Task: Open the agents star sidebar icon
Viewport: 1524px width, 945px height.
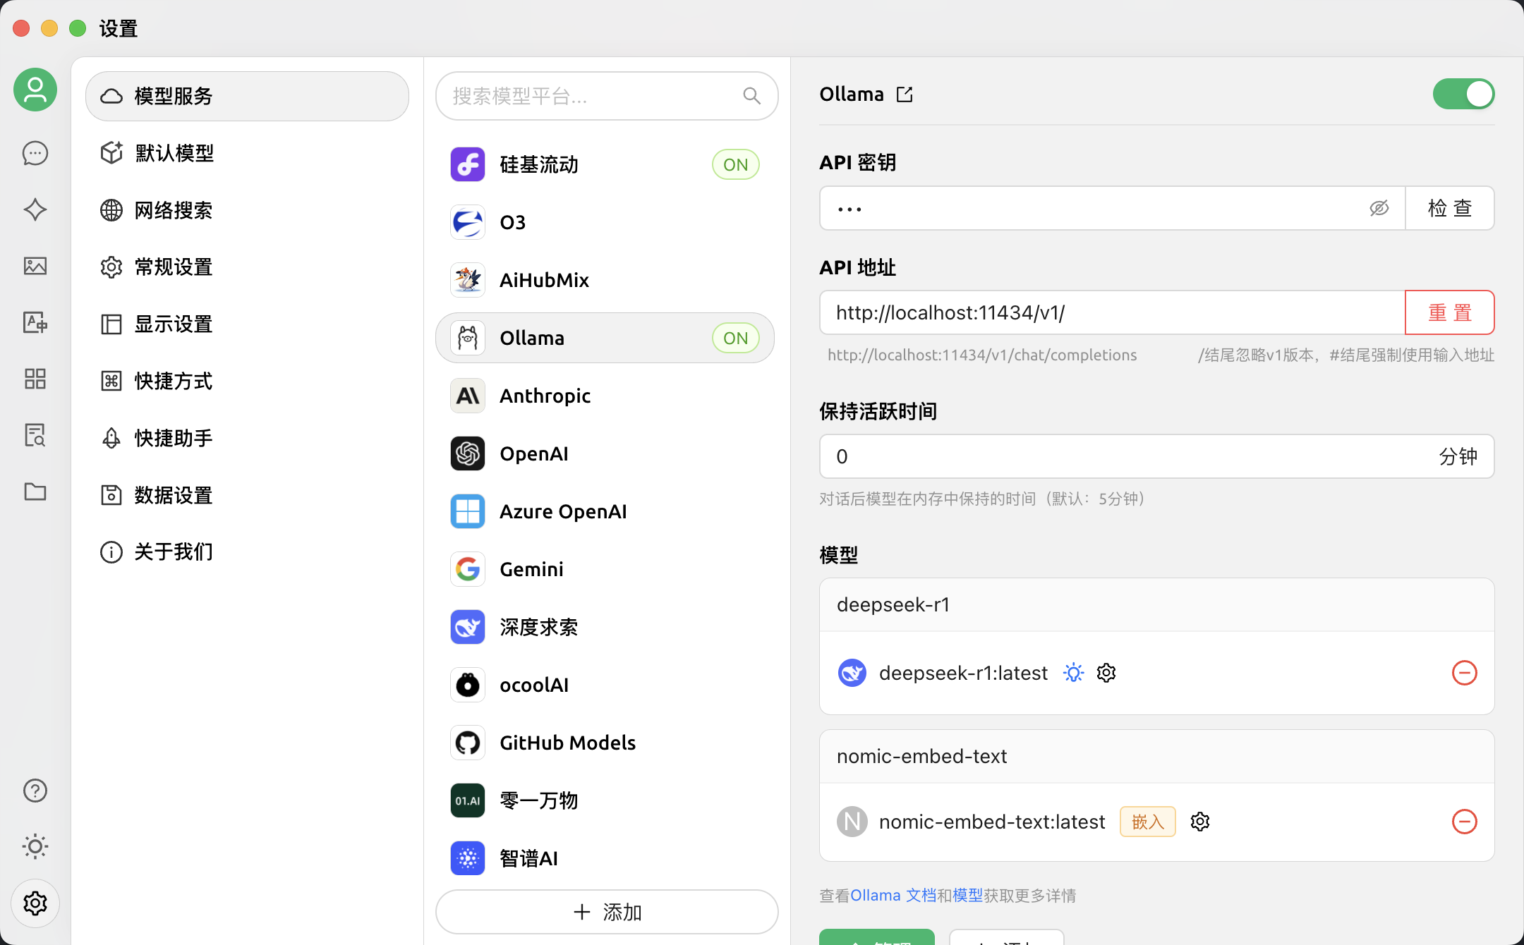Action: click(35, 209)
